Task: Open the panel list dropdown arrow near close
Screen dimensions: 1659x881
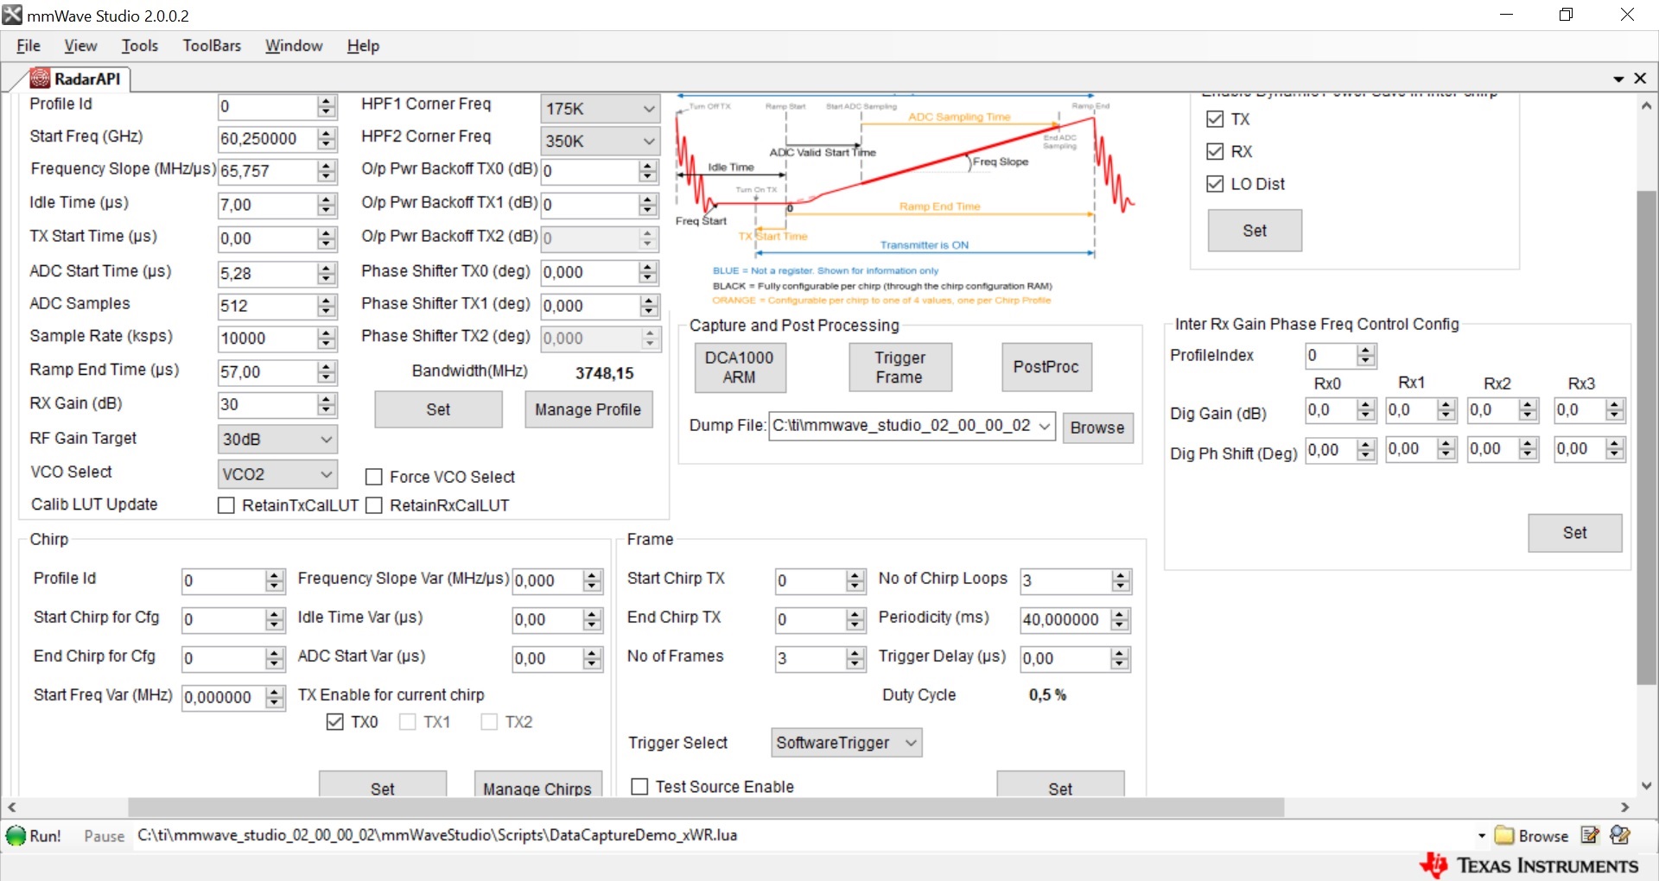Action: pyautogui.click(x=1618, y=79)
